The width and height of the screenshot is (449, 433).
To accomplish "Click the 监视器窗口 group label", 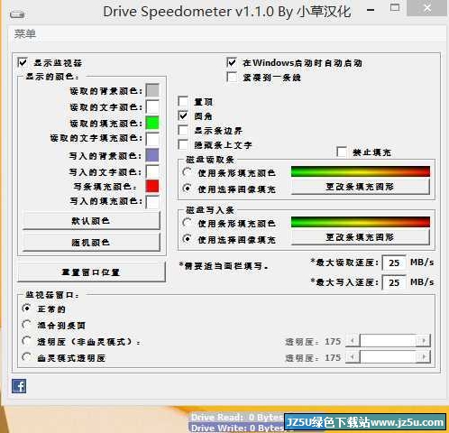I will coord(51,295).
